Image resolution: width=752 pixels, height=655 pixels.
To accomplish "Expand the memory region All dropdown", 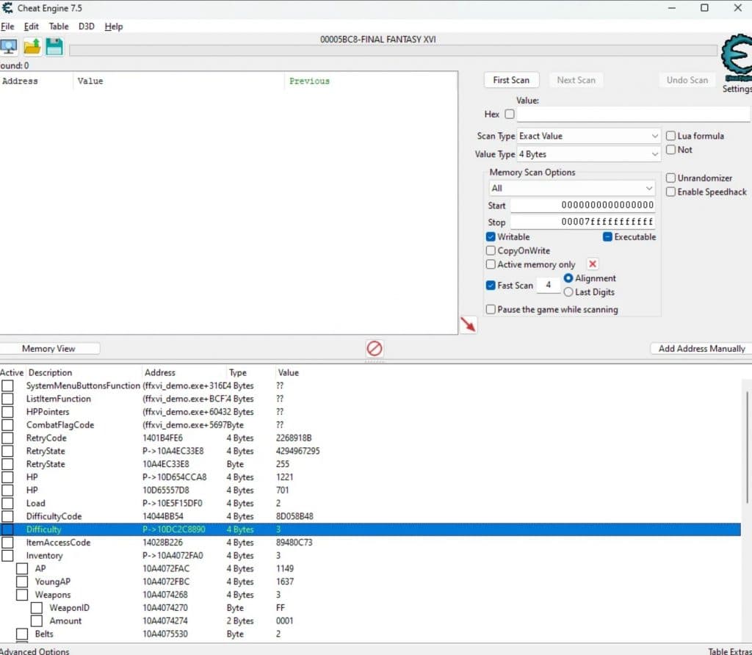I will [x=572, y=188].
